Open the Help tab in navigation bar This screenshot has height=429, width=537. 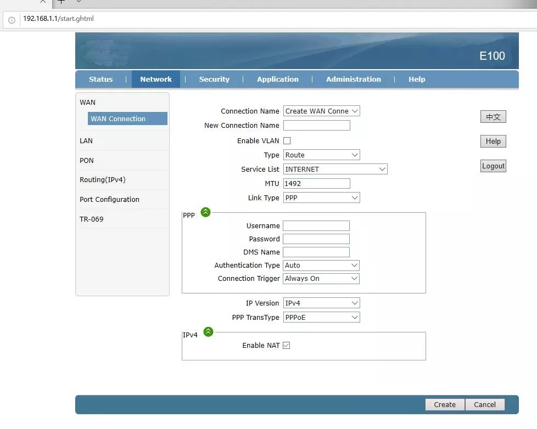(x=417, y=80)
